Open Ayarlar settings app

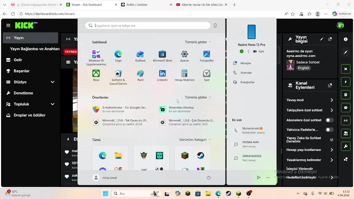pos(184,56)
